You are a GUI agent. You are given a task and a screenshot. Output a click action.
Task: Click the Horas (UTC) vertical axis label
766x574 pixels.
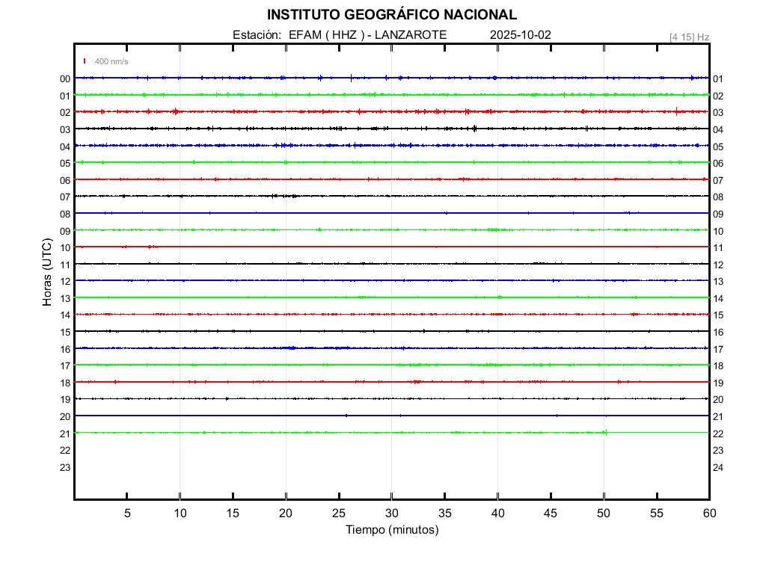point(46,273)
